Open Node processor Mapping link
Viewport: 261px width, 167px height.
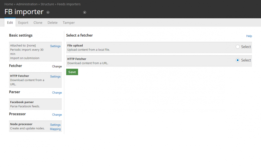[x=55, y=129]
